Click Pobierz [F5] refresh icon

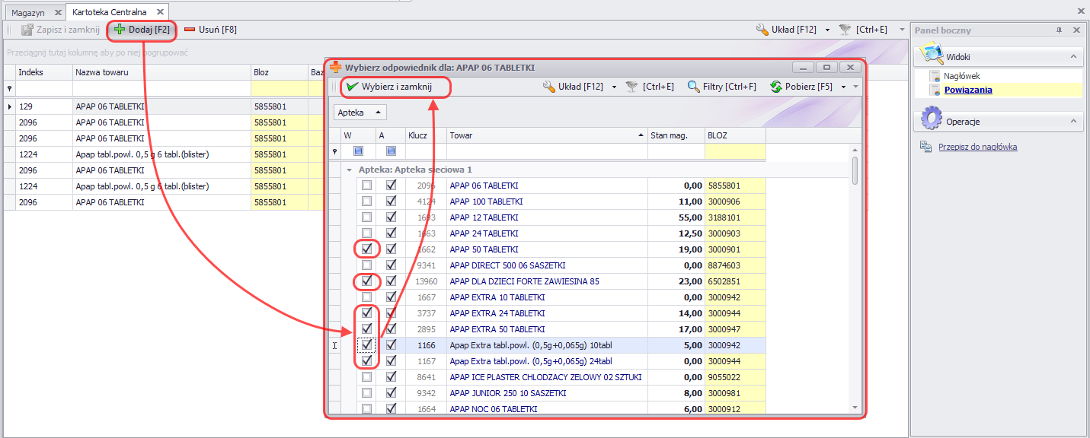(x=776, y=87)
